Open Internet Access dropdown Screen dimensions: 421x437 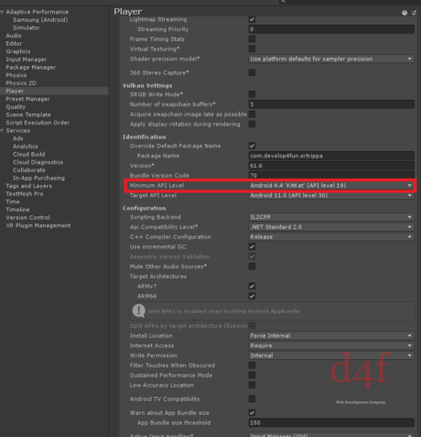(x=331, y=345)
